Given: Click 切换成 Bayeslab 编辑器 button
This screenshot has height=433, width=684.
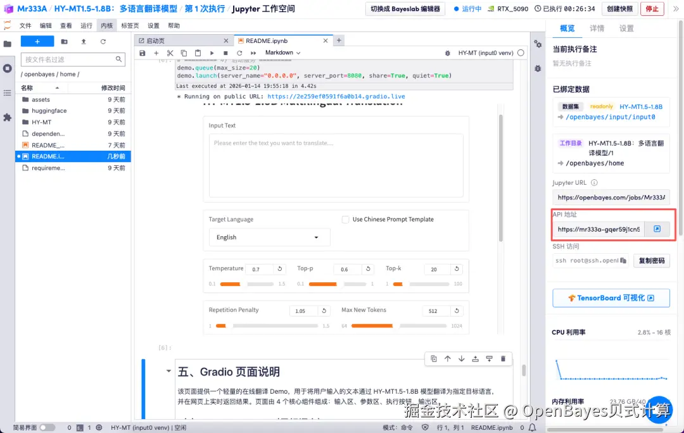Looking at the screenshot, I should (x=405, y=9).
